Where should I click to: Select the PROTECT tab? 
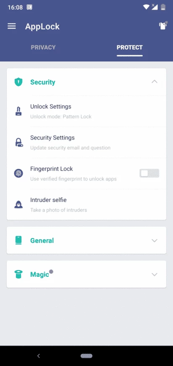130,48
